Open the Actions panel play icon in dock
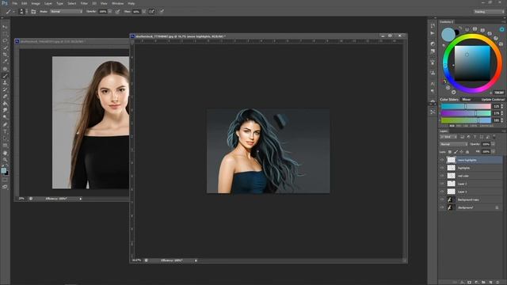 pos(433,33)
